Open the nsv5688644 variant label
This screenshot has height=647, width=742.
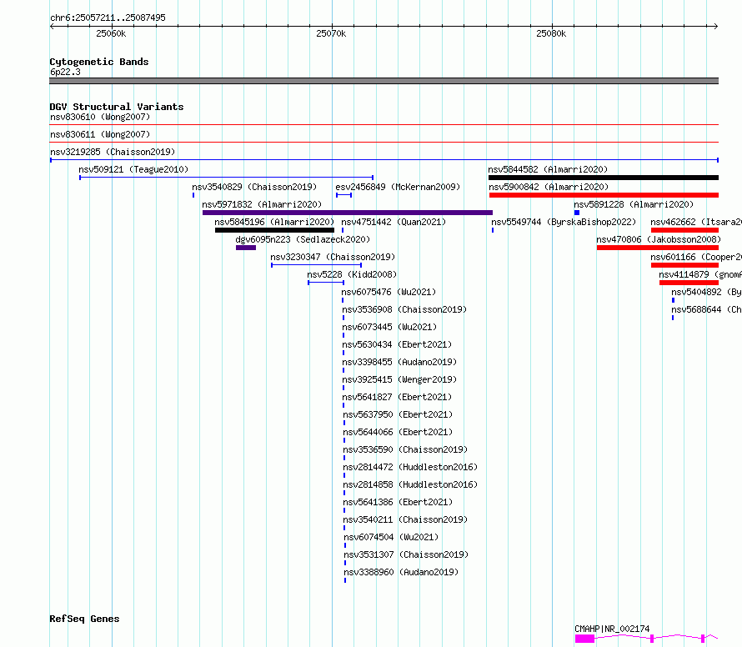point(706,309)
